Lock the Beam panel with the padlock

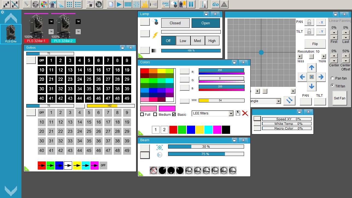coord(234,140)
